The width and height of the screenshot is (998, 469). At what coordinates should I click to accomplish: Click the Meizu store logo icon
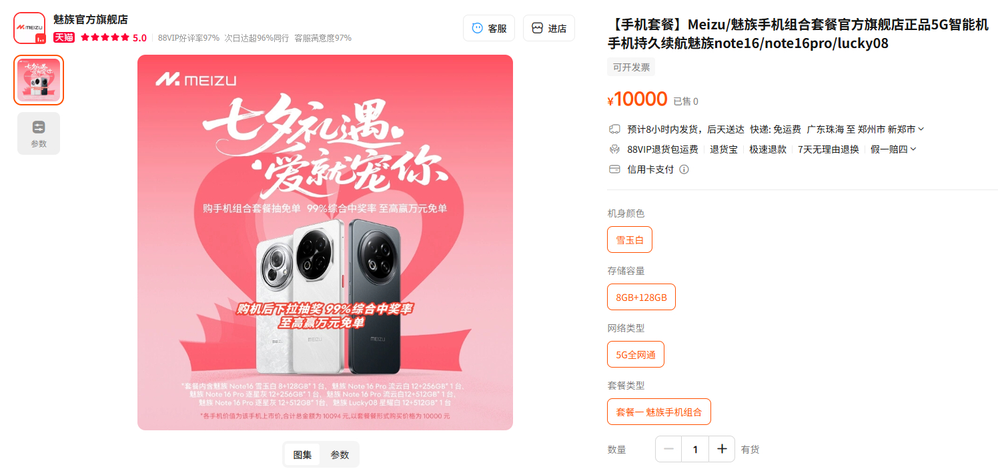pos(29,28)
